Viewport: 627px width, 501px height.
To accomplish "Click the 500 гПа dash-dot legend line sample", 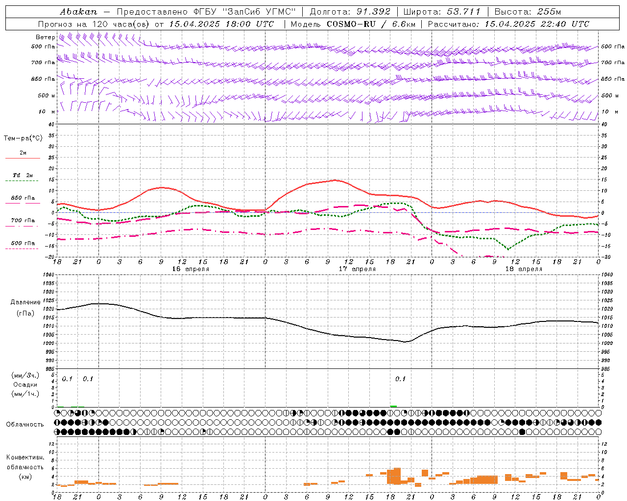I will (x=22, y=249).
